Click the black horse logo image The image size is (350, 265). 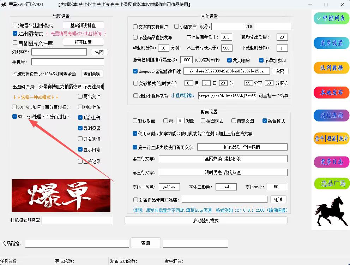coord(331,211)
